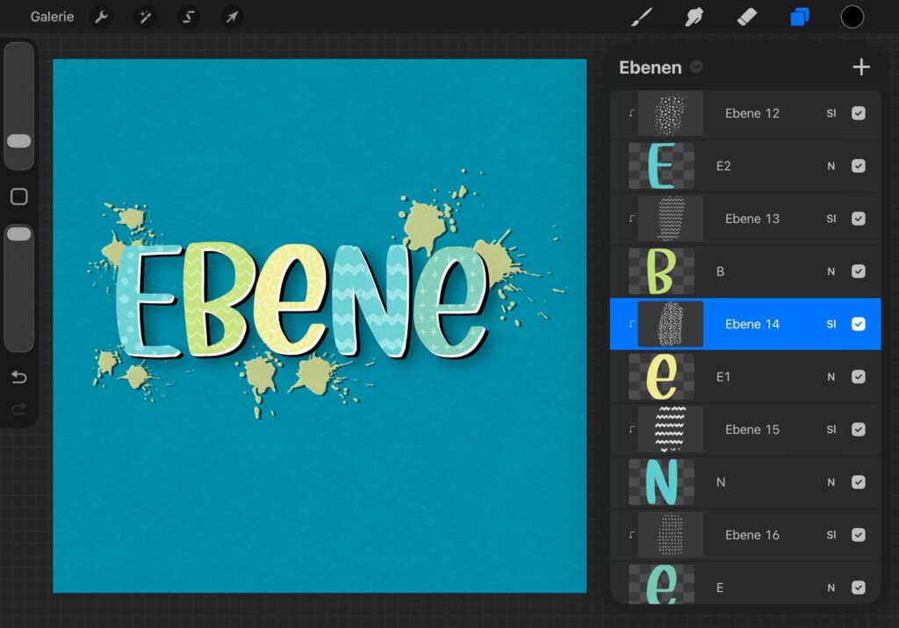Hide layer Ebene 15

point(859,429)
